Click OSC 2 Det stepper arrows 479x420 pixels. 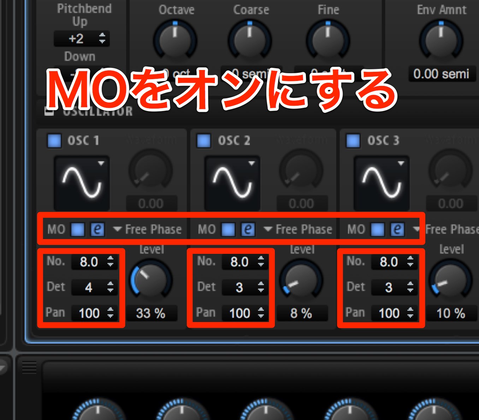tap(261, 287)
